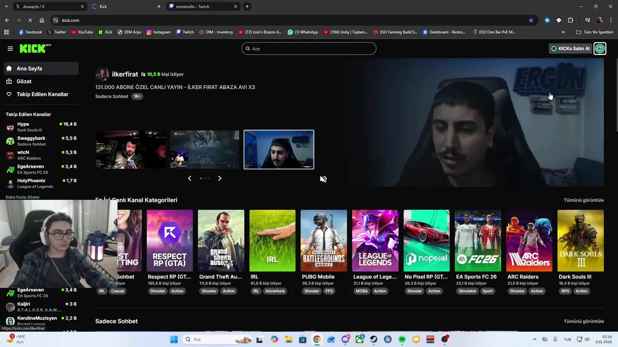Open Steam from the taskbar
The width and height of the screenshot is (618, 347).
(x=374, y=339)
